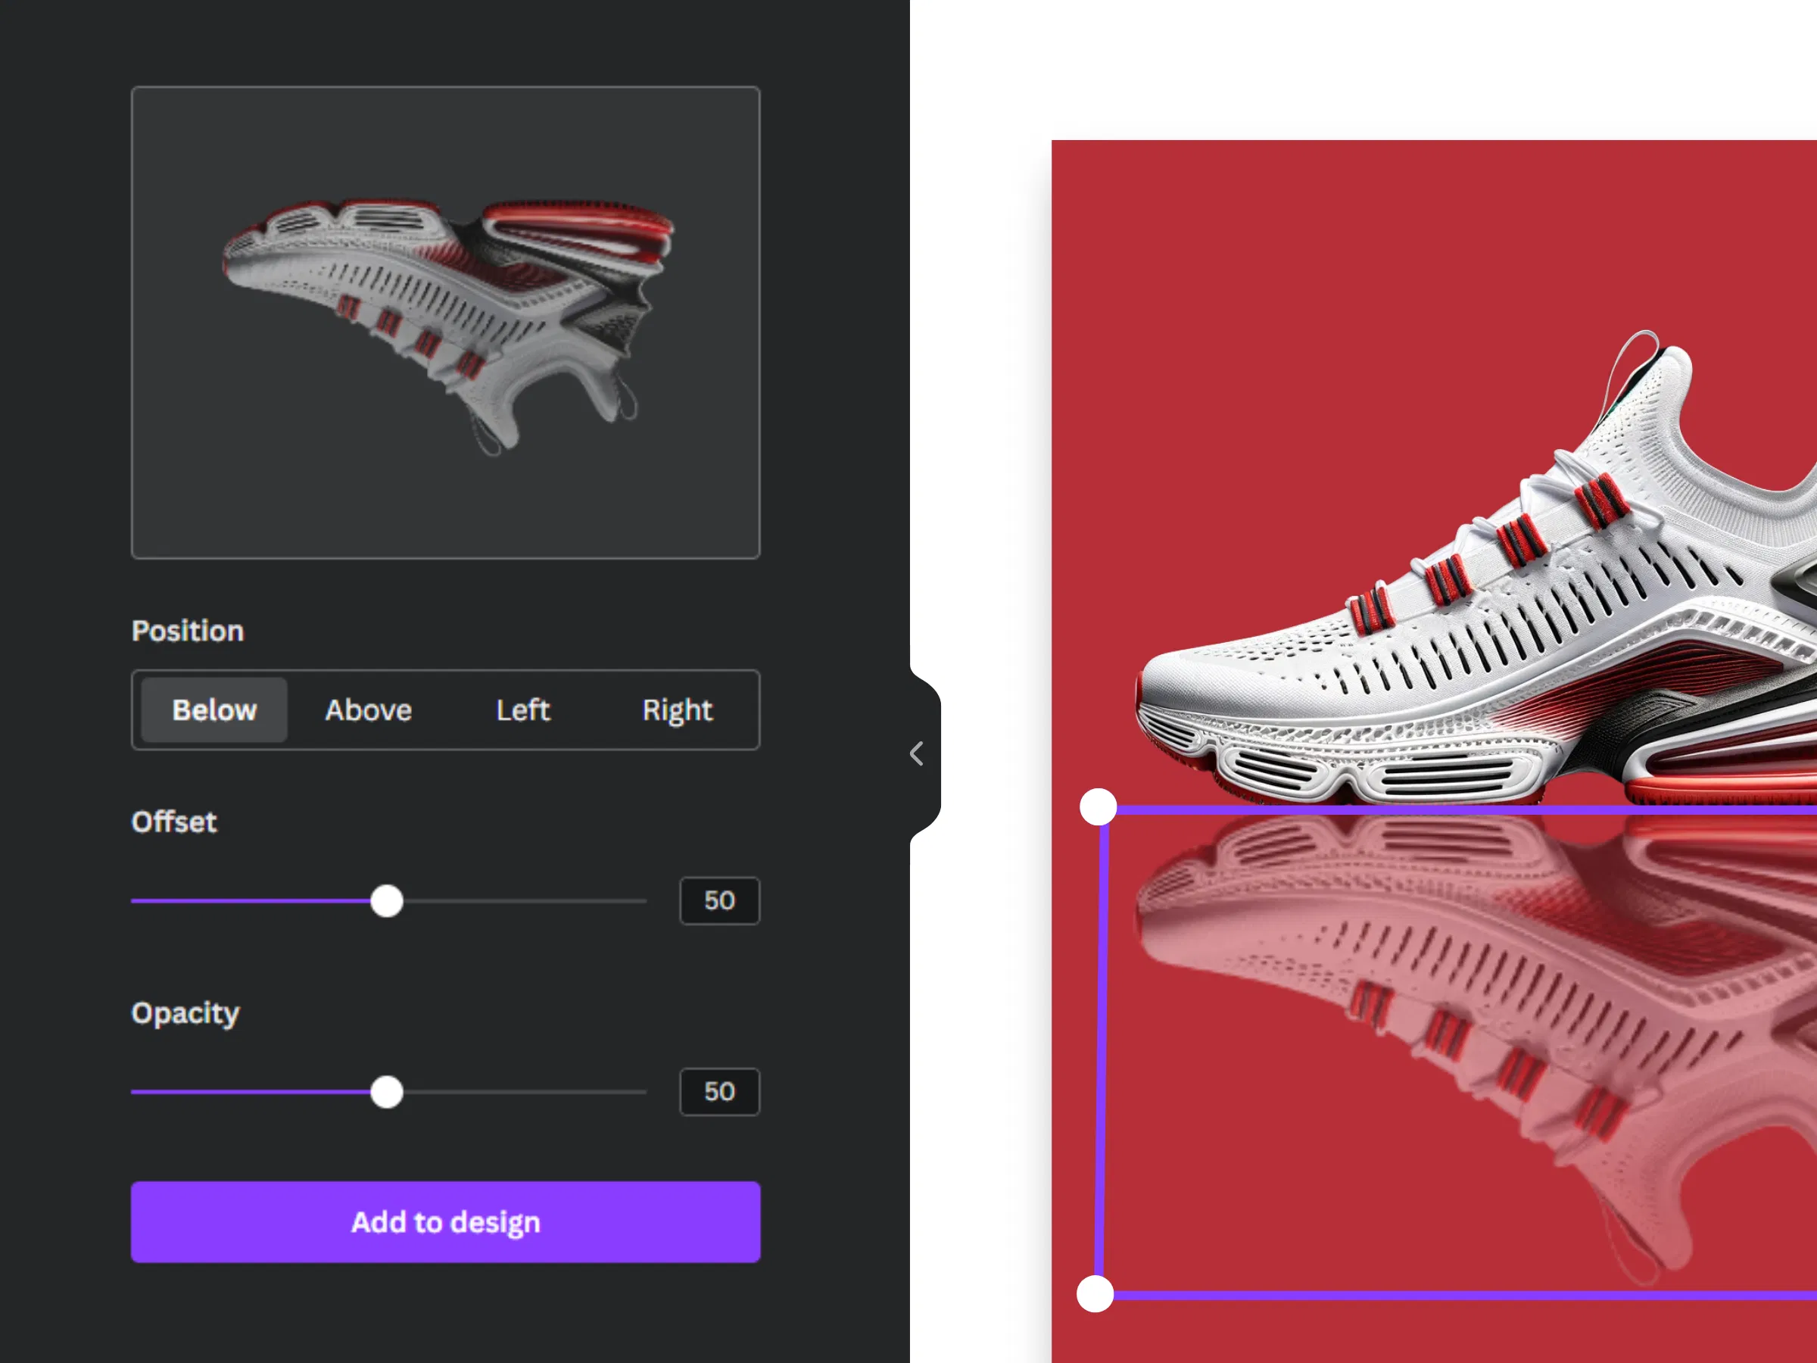Click the Add to design button
Screen dimensions: 1817x1363
(445, 1221)
